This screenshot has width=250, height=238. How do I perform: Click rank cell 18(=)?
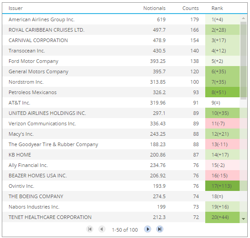222,196
